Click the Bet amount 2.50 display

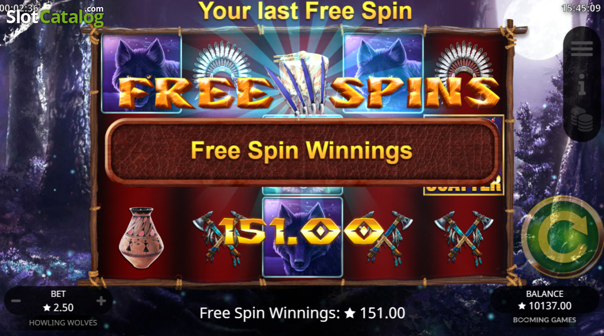click(x=58, y=307)
